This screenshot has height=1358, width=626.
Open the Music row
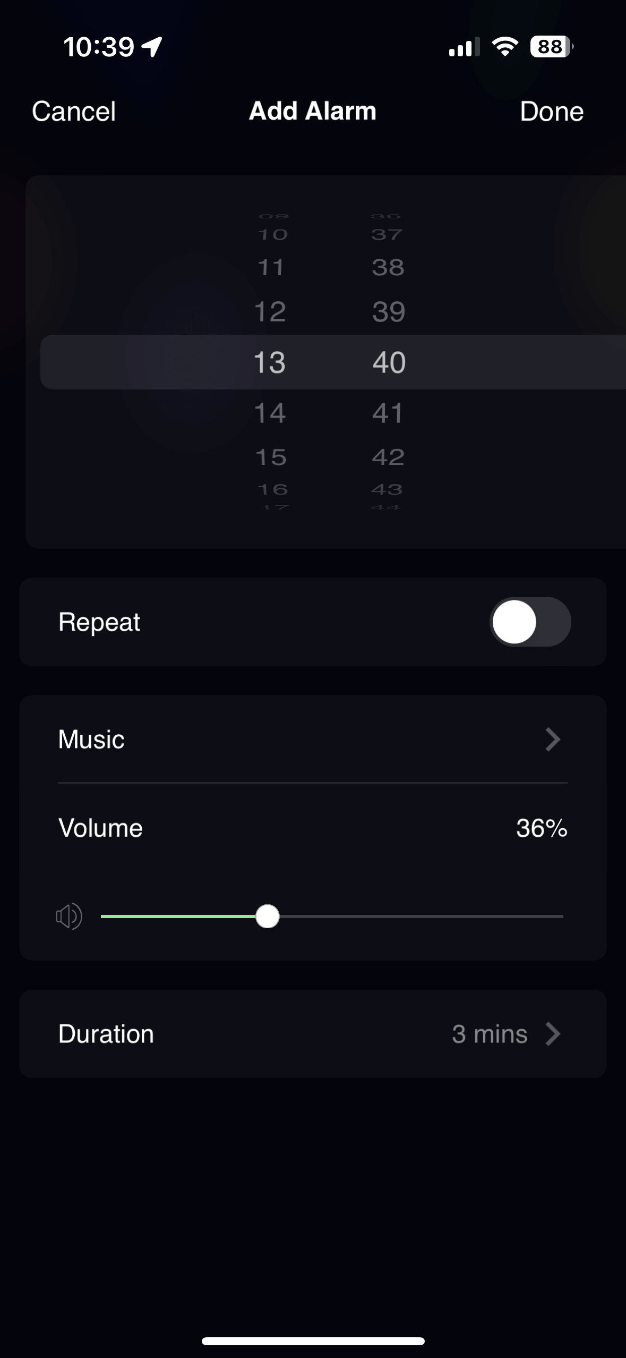click(x=313, y=739)
